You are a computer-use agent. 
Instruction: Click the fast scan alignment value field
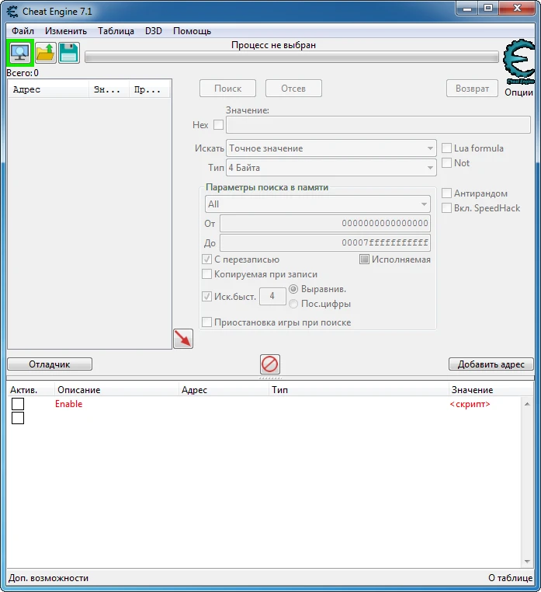tap(272, 296)
